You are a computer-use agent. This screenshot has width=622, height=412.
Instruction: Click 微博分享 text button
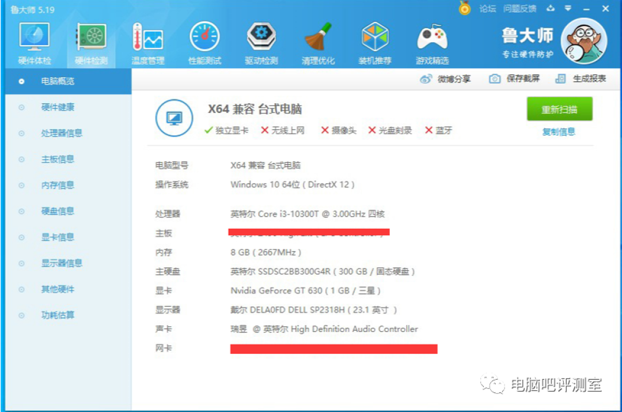[454, 79]
